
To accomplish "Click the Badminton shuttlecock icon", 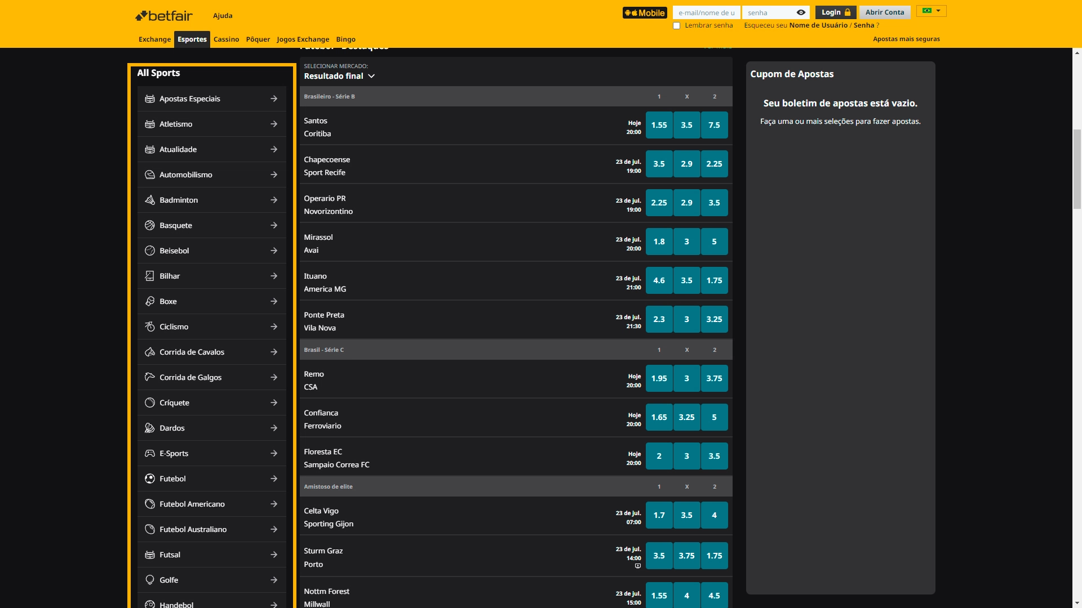I will pos(150,200).
